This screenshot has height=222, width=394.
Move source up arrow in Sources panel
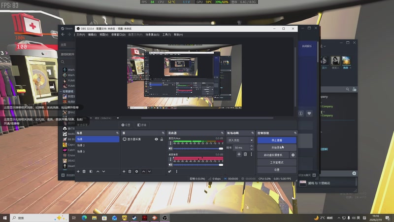click(143, 171)
